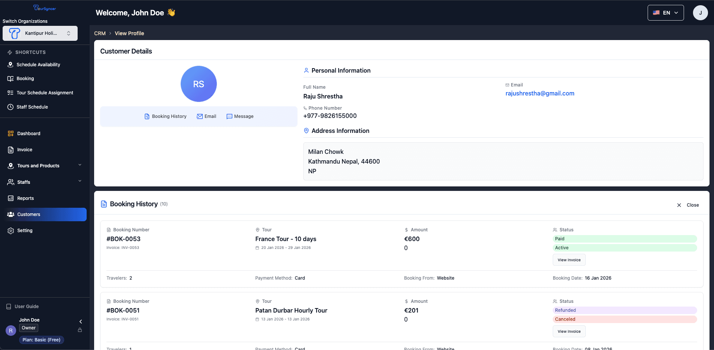Select the Invoice sidebar icon

tap(10, 149)
